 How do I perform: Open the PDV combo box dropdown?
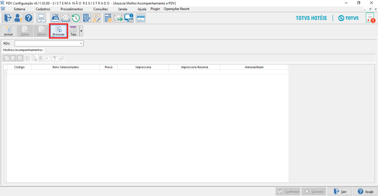tap(81, 43)
